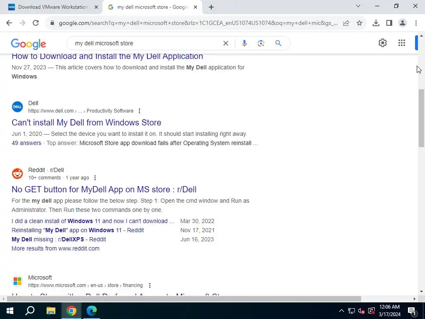Open the Google apps grid
Screen dimensions: 425x319
tap(402, 43)
